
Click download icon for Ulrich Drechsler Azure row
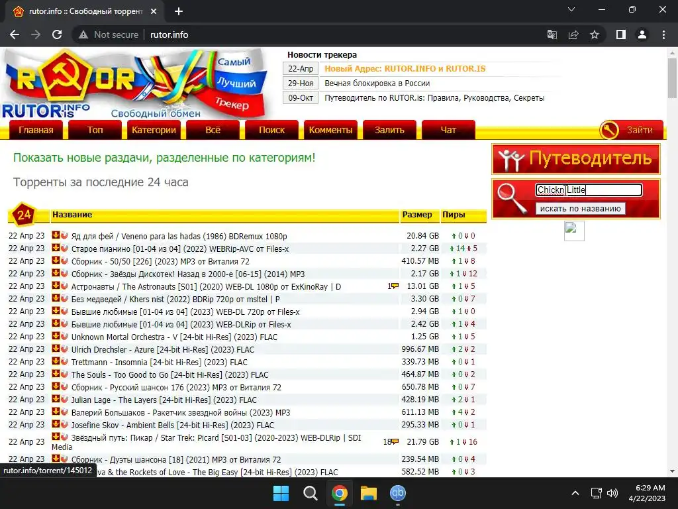[56, 349]
